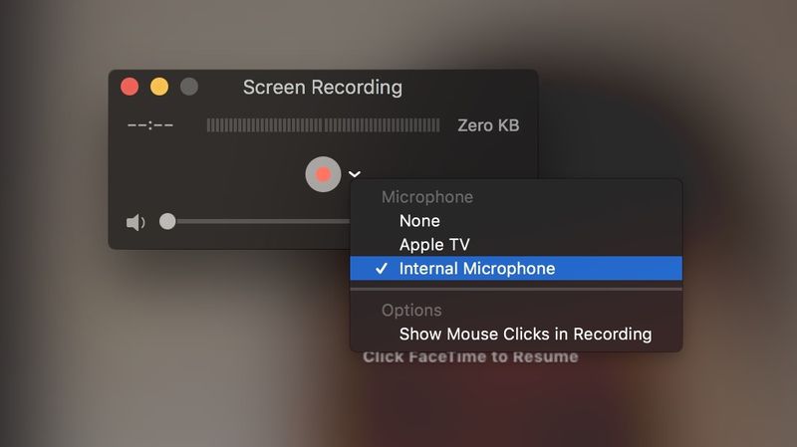Start recording with the red record button
797x447 pixels.
click(323, 174)
